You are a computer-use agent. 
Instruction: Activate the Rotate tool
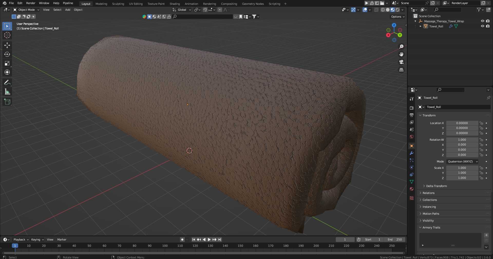[7, 54]
